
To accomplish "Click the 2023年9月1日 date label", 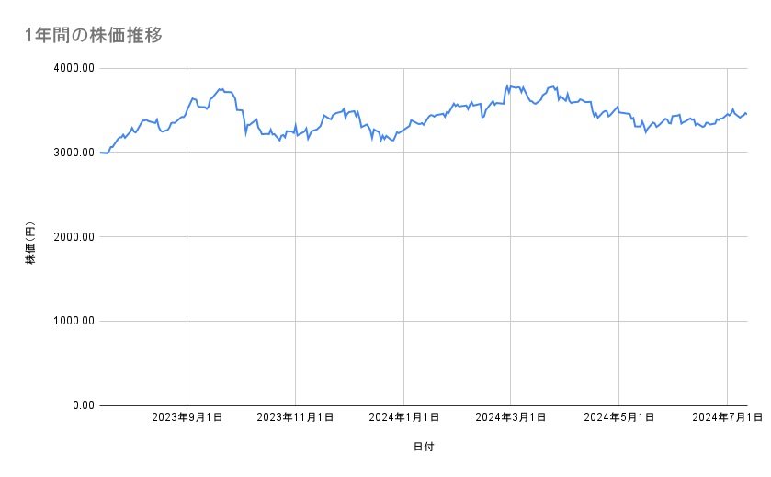I will point(187,417).
